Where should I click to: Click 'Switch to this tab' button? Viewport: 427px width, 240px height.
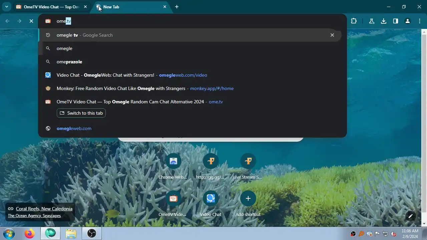click(81, 113)
